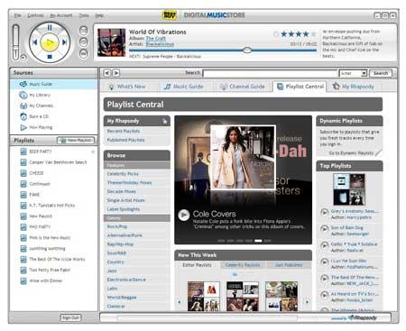Click the Top Playlists album art collage

coord(349,189)
